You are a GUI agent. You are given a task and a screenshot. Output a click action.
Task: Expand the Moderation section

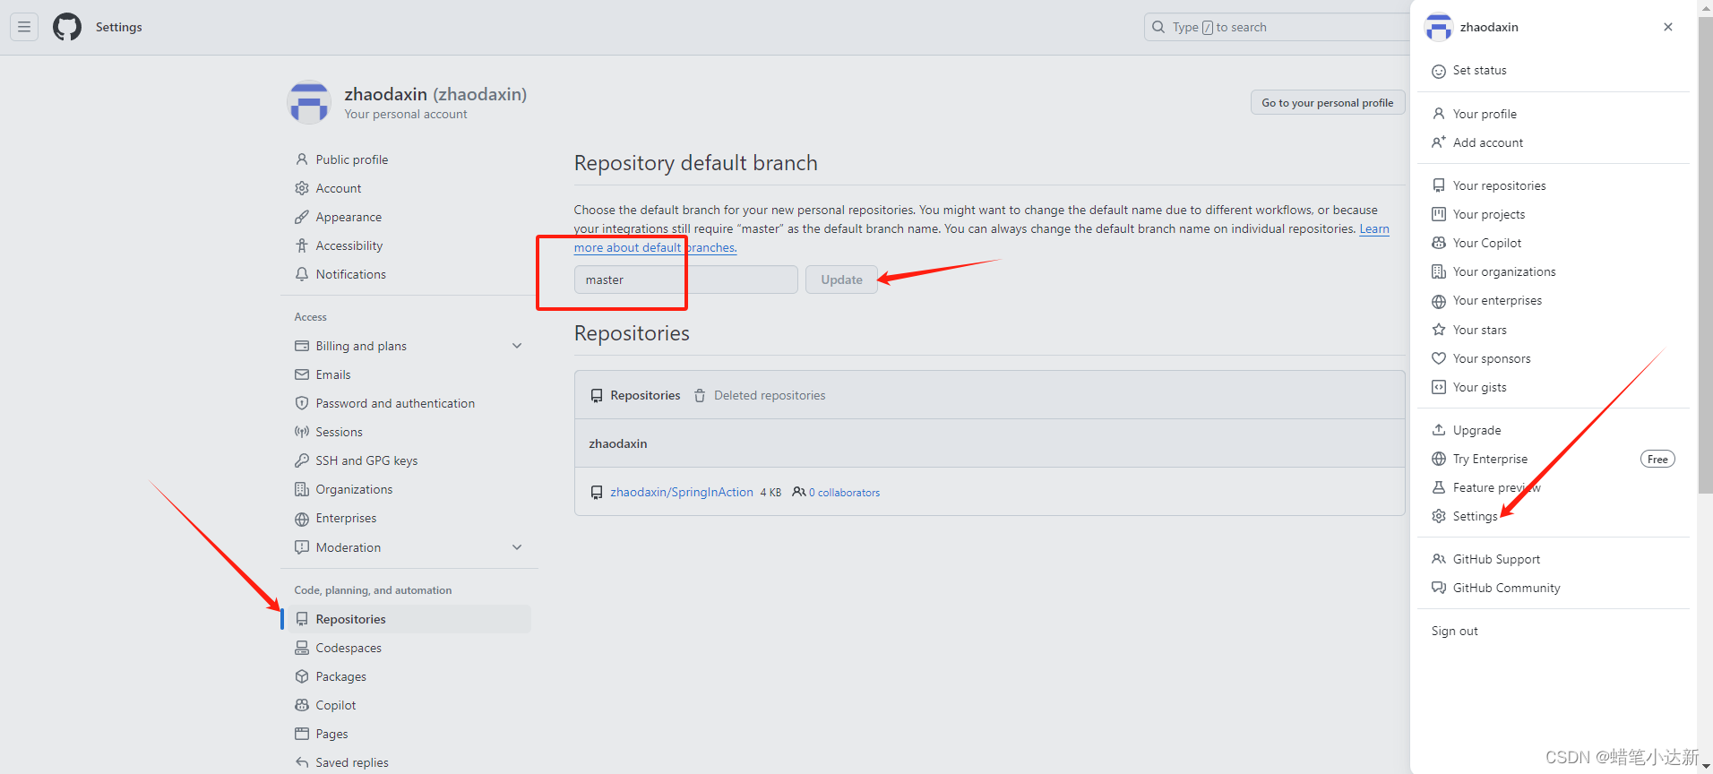click(x=517, y=547)
